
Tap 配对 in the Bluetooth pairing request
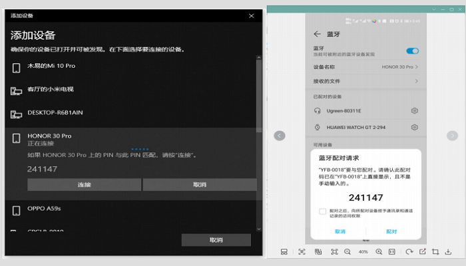(391, 231)
